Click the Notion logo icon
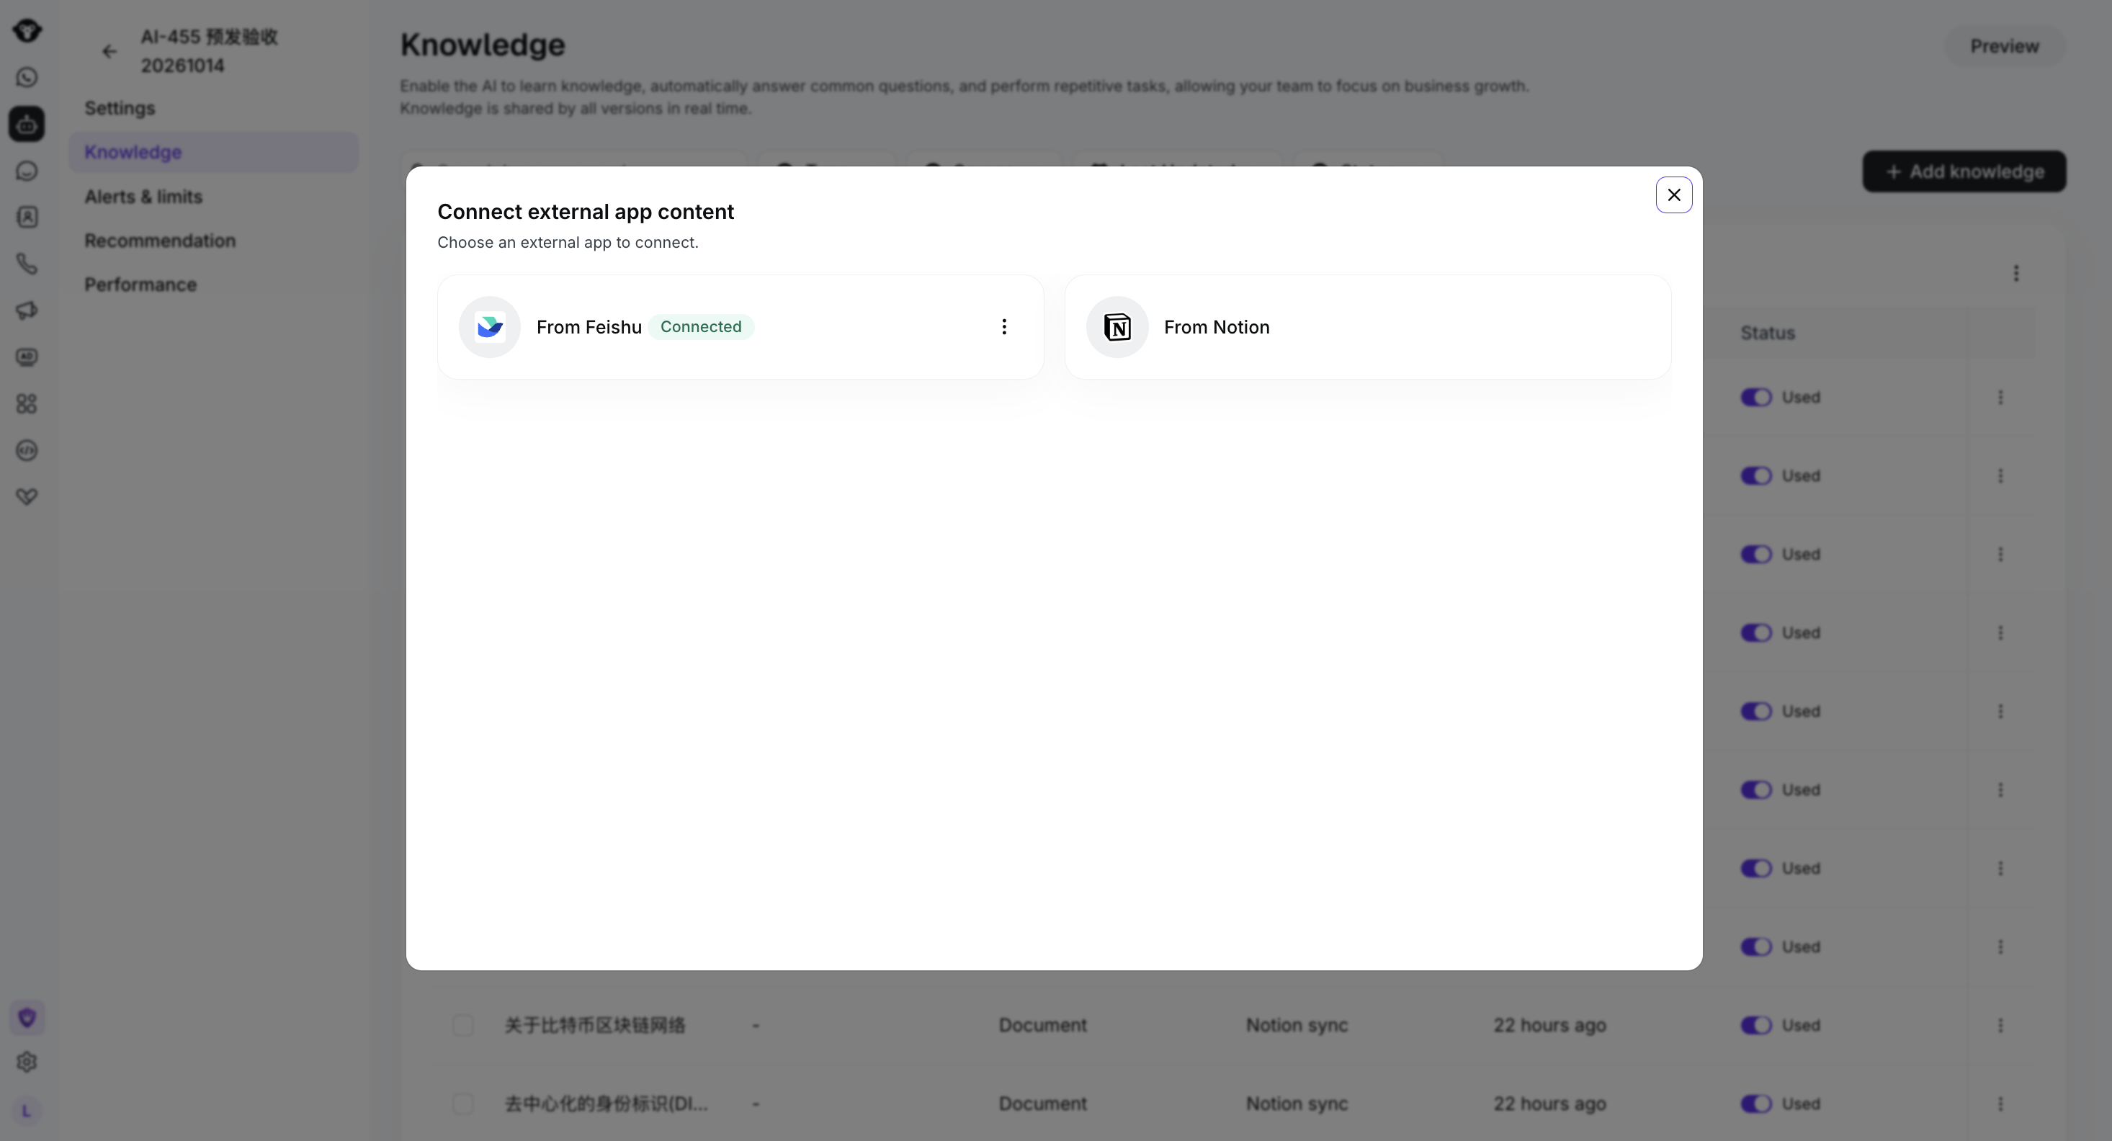2112x1141 pixels. click(x=1117, y=327)
